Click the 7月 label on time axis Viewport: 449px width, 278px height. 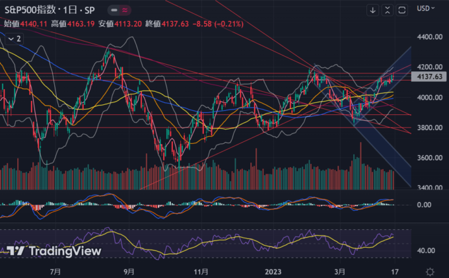[x=55, y=271]
